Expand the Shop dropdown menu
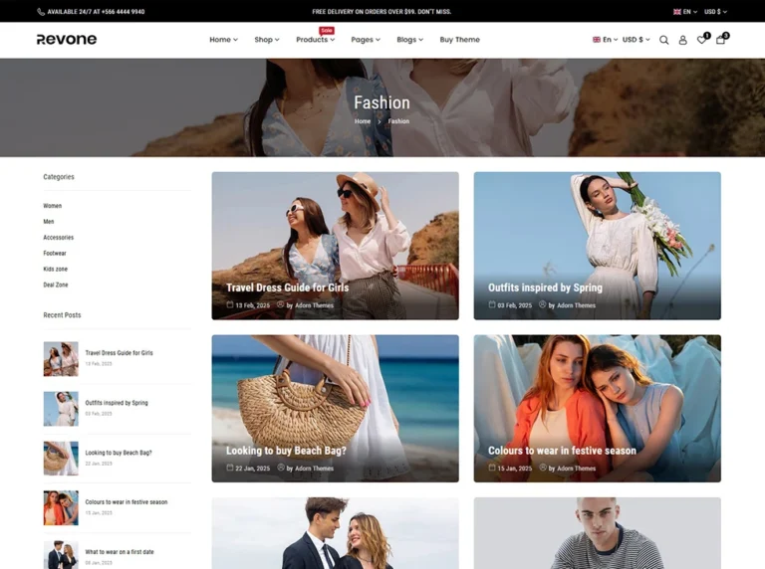Viewport: 765px width, 569px height. [266, 40]
